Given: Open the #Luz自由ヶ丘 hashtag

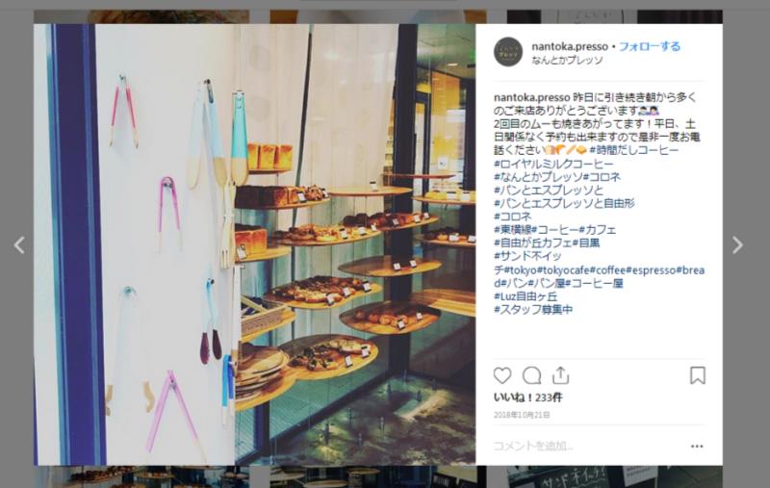Looking at the screenshot, I should (526, 296).
